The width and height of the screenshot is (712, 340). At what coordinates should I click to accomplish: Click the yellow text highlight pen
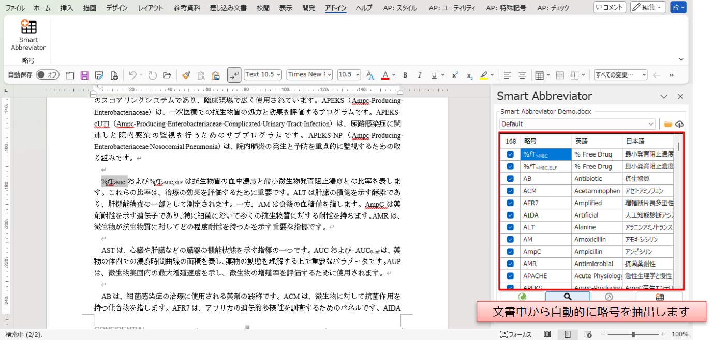click(x=484, y=75)
